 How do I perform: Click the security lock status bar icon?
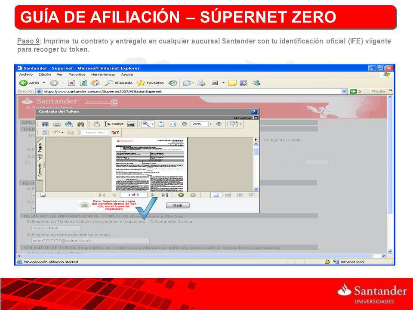(327, 262)
